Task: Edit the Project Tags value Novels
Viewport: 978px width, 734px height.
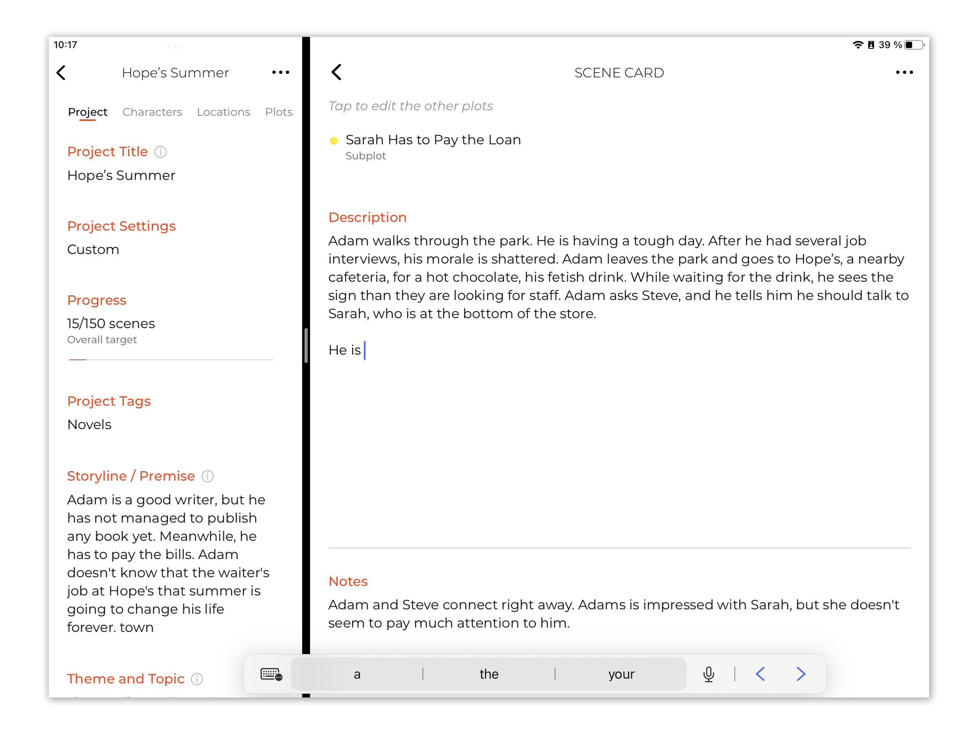Action: 89,425
